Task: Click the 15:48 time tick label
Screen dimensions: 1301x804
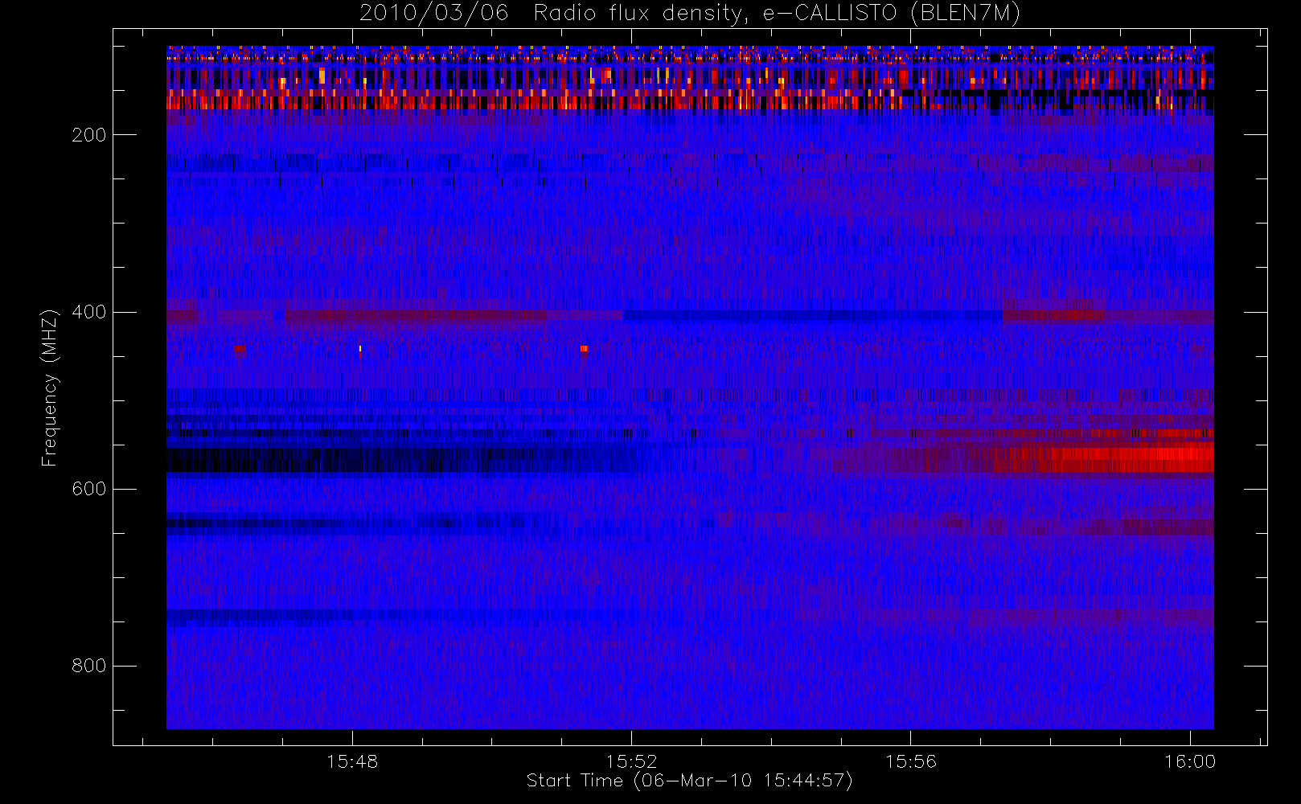Action: 352,761
